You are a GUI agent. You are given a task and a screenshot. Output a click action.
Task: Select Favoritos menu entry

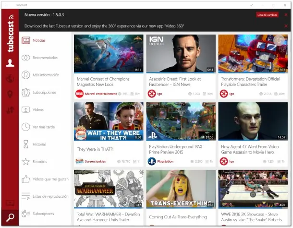click(x=39, y=162)
